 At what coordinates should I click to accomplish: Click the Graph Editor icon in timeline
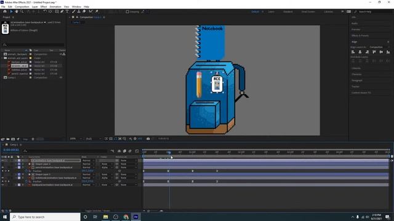tap(137, 151)
